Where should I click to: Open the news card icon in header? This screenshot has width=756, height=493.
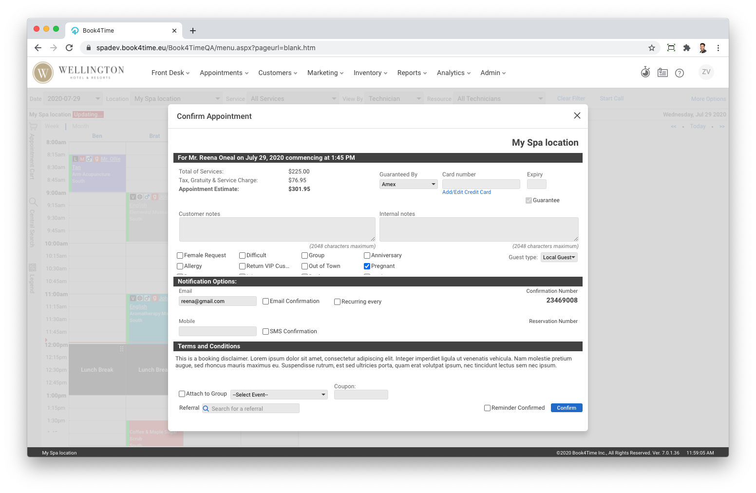[x=662, y=73]
